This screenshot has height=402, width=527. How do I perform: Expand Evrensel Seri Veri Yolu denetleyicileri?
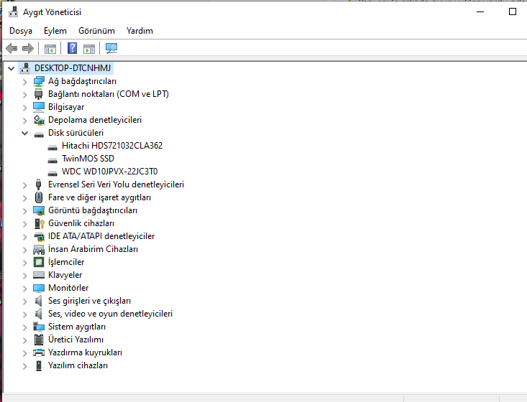(x=25, y=185)
